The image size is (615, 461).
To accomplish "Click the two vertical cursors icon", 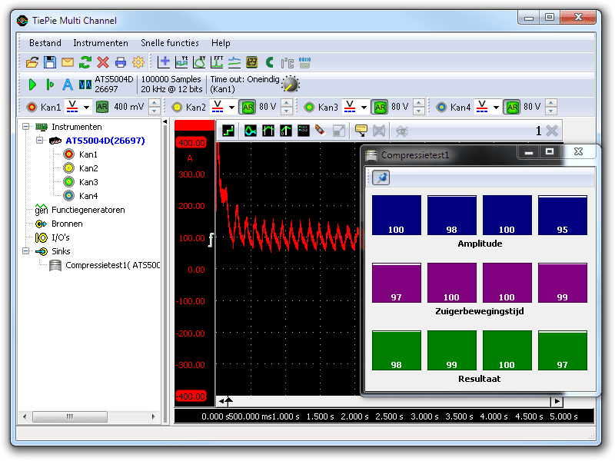I will [x=268, y=131].
